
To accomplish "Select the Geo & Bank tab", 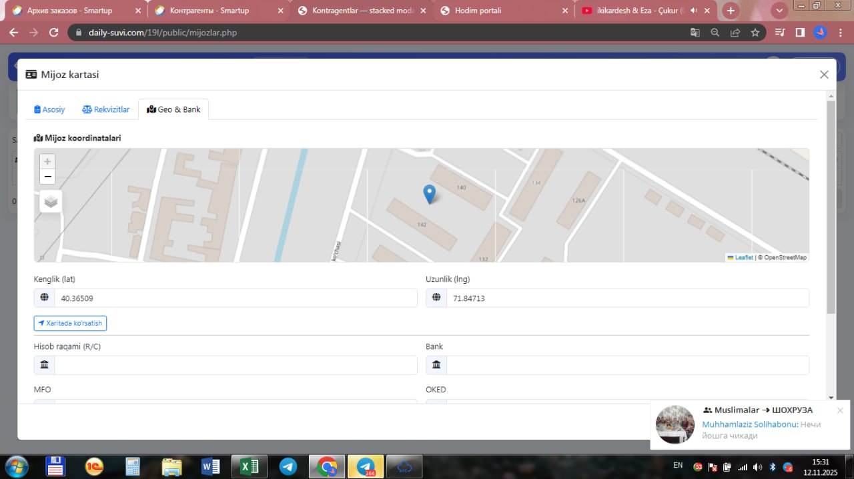I will [173, 109].
